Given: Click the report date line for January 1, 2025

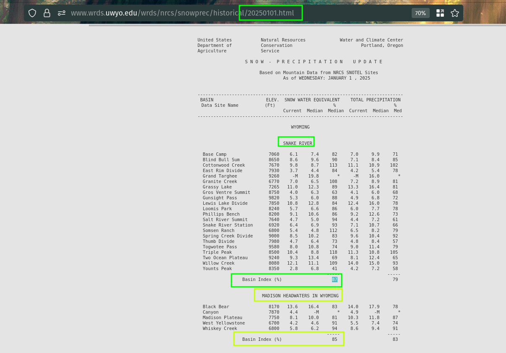Looking at the screenshot, I should point(327,78).
